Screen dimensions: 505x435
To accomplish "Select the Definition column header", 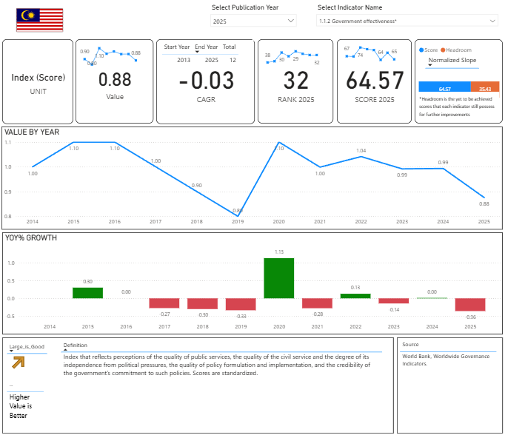I will 75,345.
